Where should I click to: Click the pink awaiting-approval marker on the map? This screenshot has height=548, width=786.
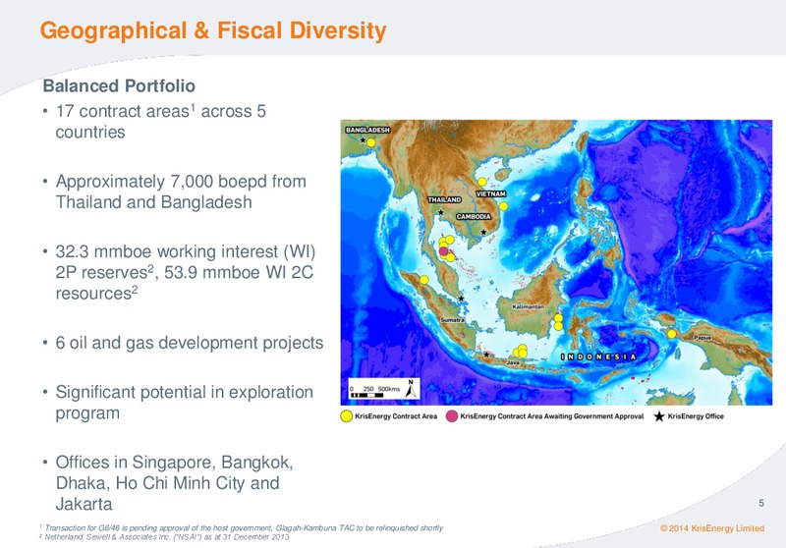point(444,251)
